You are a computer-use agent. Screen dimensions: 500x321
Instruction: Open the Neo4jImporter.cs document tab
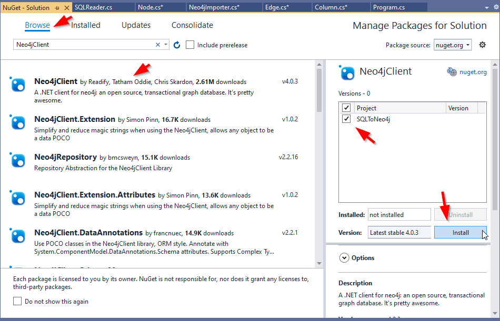pyautogui.click(x=225, y=7)
